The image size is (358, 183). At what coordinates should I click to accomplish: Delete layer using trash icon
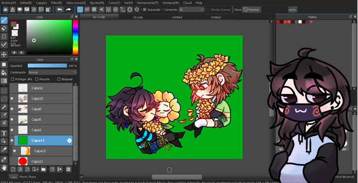[x=68, y=169]
